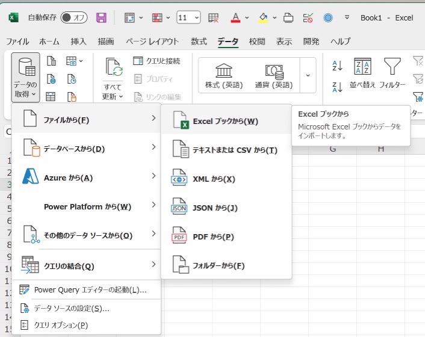Toggle the フィルター funnel button
This screenshot has height=337, width=425.
click(x=392, y=73)
